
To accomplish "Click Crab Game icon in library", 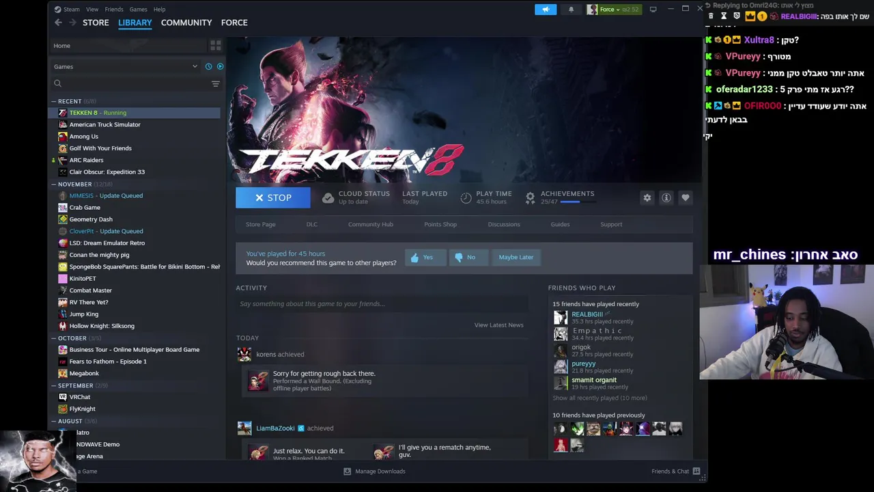I will 63,208.
